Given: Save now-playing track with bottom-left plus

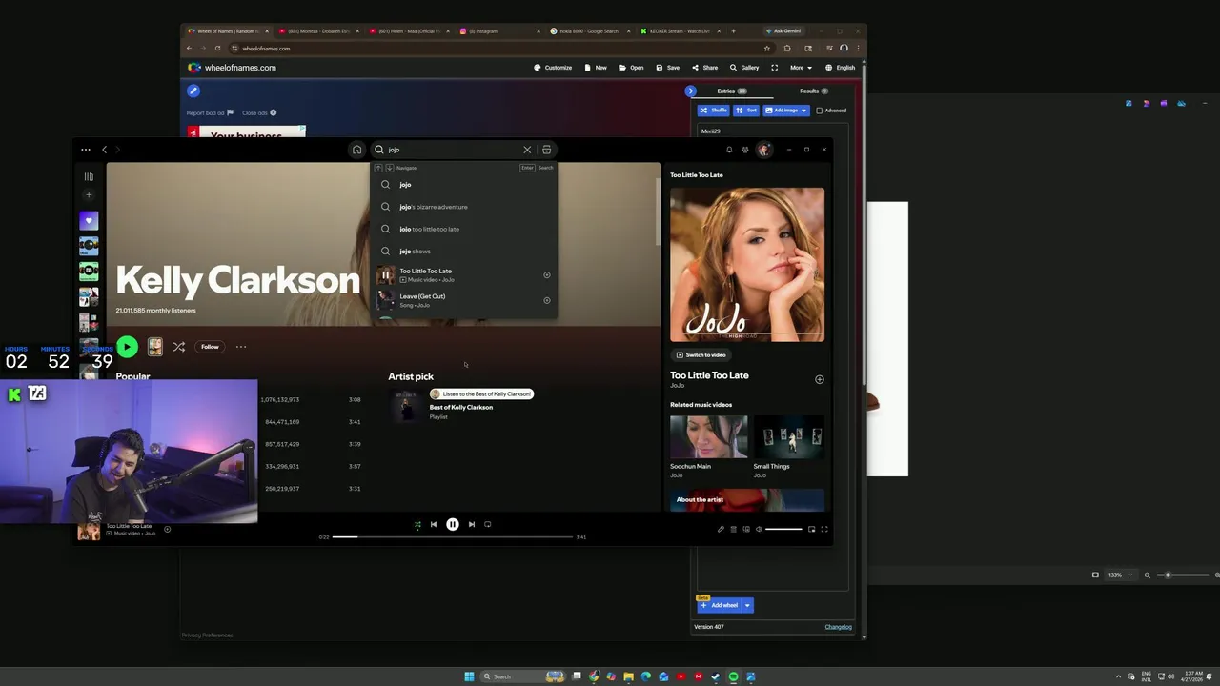Looking at the screenshot, I should point(167,529).
